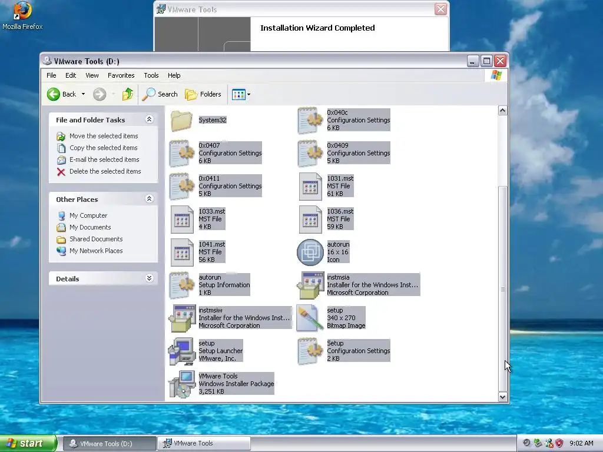Click the Forward navigation arrow
This screenshot has width=603, height=452.
100,94
